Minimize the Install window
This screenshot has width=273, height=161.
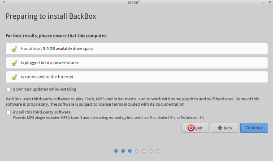263,2
